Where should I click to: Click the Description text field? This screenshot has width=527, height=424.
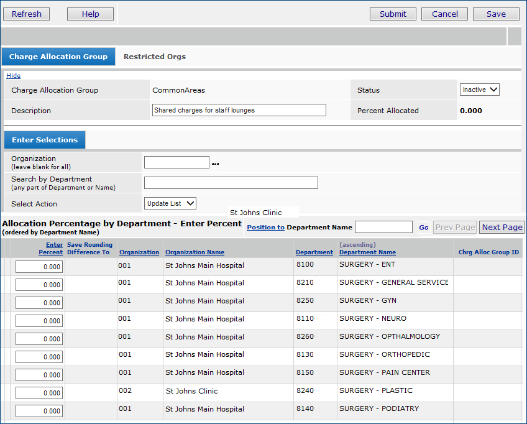click(239, 110)
